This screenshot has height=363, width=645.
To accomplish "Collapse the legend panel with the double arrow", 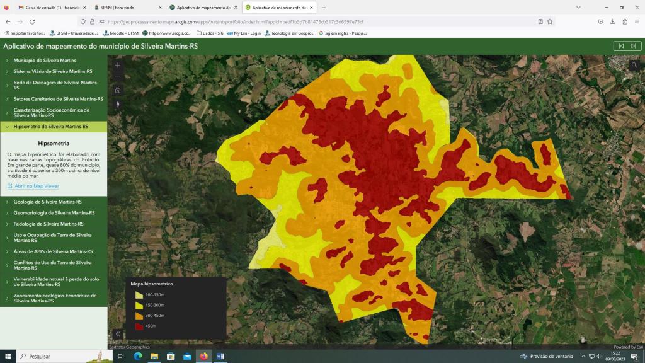I will tap(118, 334).
